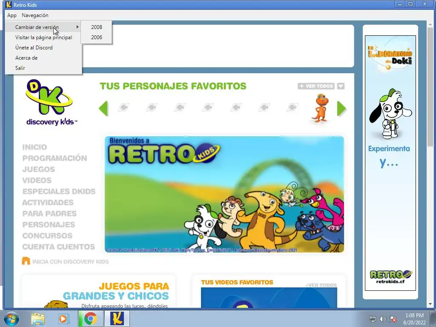Open CONCURSOS page

pyautogui.click(x=47, y=236)
